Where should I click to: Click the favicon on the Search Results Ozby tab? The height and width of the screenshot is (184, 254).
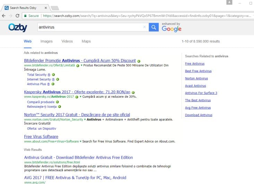pos(7,8)
